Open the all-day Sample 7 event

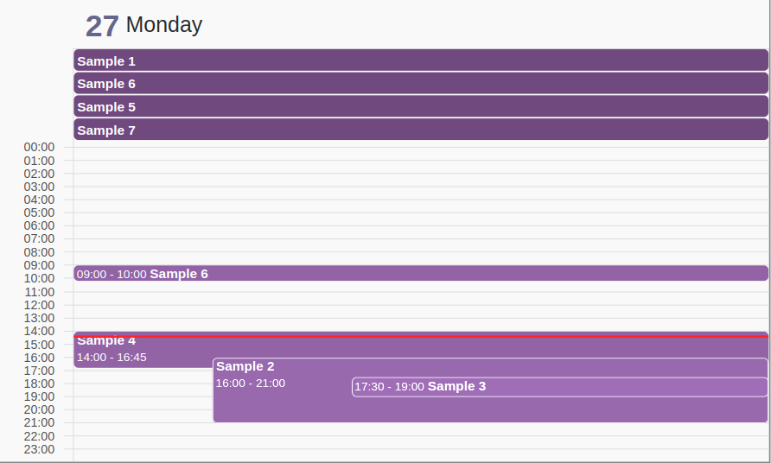pyautogui.click(x=421, y=130)
